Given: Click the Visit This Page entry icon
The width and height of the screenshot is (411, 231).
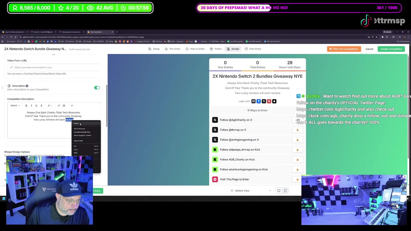Looking at the screenshot, I should click(215, 179).
